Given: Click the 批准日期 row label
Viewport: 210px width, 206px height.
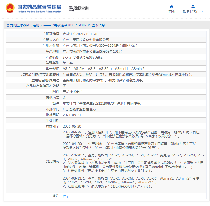Looking at the screenshot, I should 52,115.
